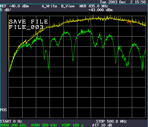The width and height of the screenshot is (148, 127).
Task: Select the VBW 300 kHz setting
Action: coord(44,125)
